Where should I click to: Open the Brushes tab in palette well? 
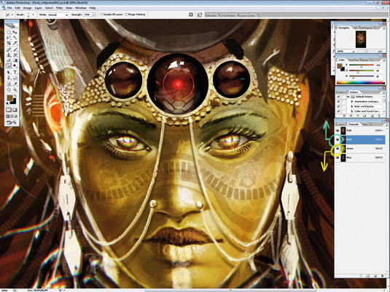pos(212,15)
